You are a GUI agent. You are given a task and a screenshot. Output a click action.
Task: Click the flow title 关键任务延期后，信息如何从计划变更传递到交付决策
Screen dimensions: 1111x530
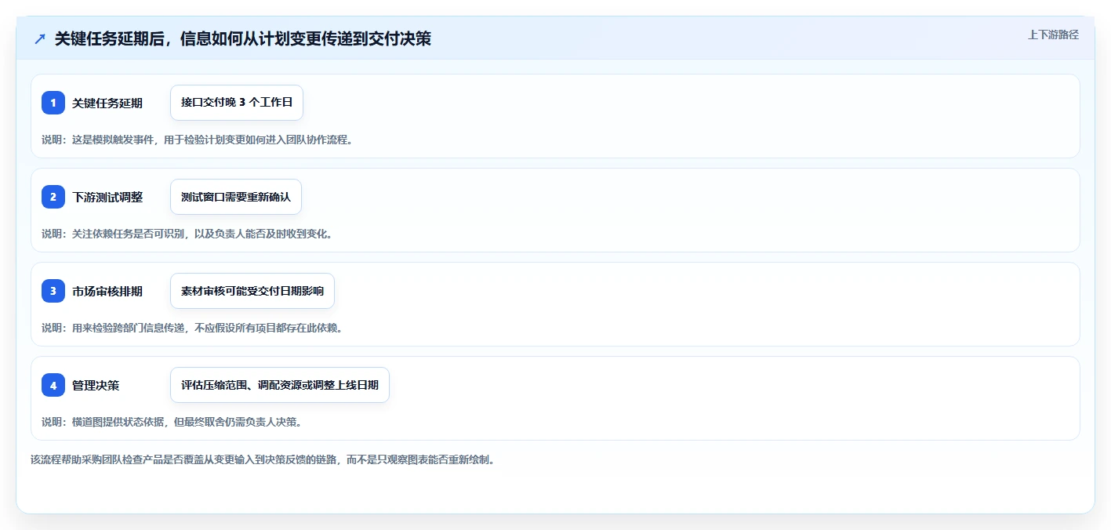click(243, 39)
